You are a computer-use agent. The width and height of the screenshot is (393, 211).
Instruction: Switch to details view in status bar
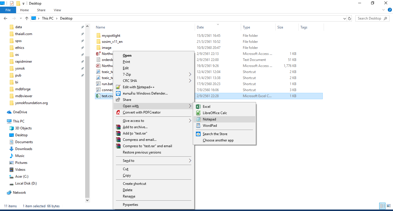(x=382, y=206)
